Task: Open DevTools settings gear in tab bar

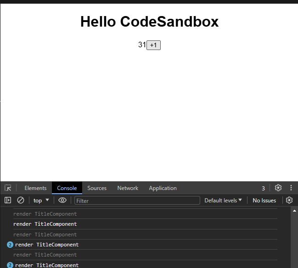Action: (278, 188)
